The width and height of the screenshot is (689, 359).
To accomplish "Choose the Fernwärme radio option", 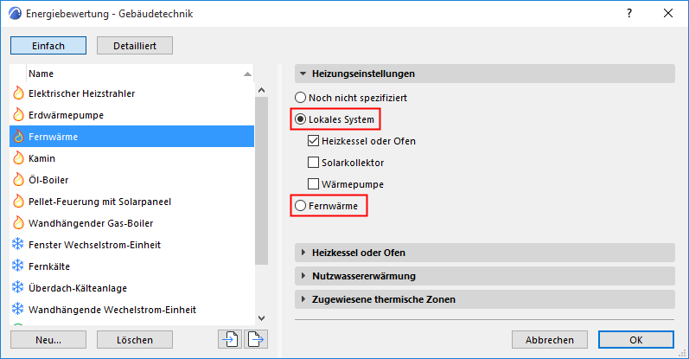I will coord(301,206).
